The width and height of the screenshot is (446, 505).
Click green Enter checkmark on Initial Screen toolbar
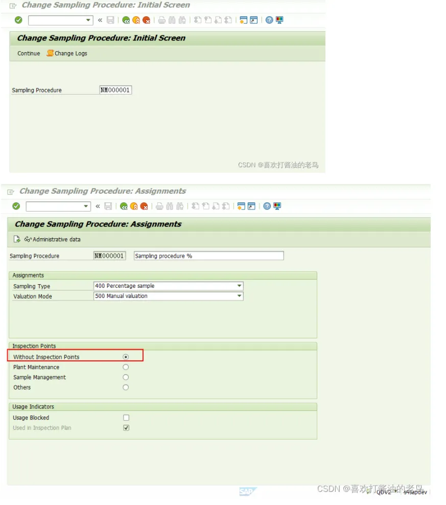pyautogui.click(x=18, y=20)
